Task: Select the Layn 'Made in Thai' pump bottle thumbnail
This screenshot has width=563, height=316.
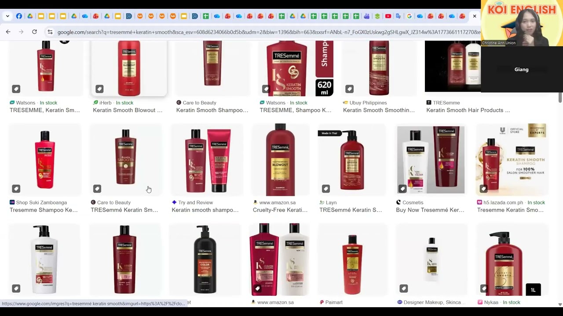Action: pyautogui.click(x=352, y=160)
